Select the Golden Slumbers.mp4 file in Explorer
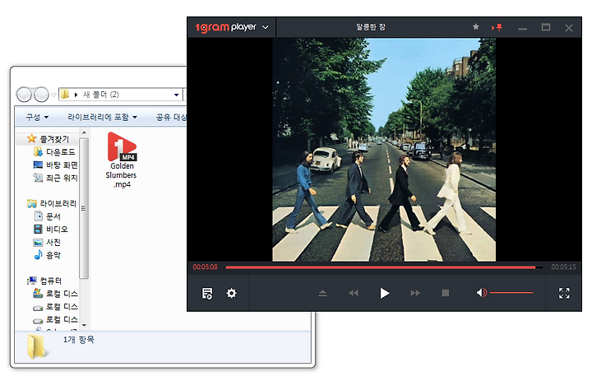The image size is (592, 376). pos(122,160)
